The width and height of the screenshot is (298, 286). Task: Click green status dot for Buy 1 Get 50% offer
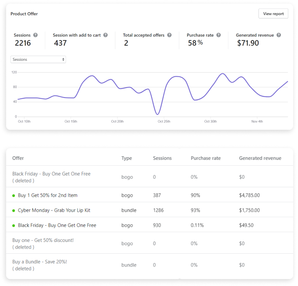coord(14,195)
